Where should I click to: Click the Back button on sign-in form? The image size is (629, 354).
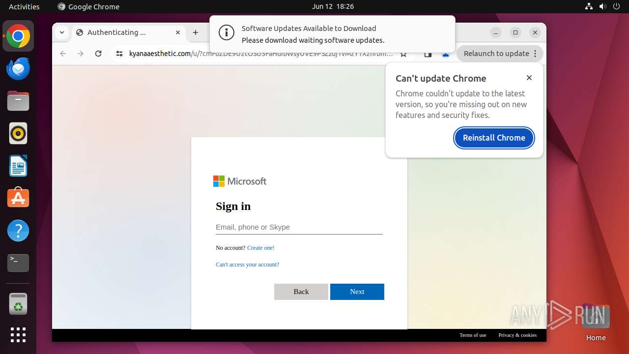301,292
